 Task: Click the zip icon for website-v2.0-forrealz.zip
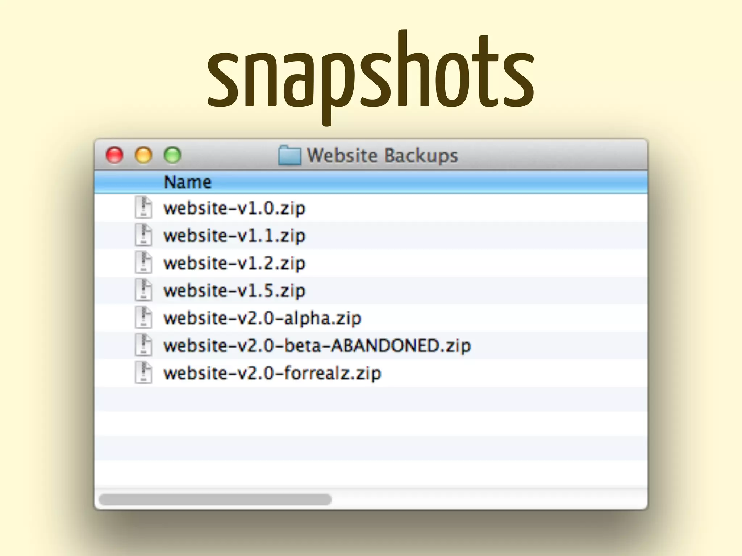click(143, 372)
